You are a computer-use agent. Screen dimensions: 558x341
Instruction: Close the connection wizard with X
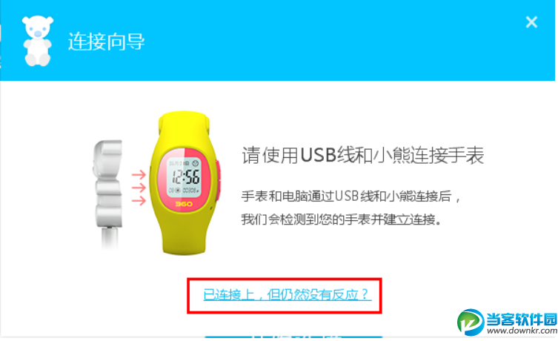point(531,22)
